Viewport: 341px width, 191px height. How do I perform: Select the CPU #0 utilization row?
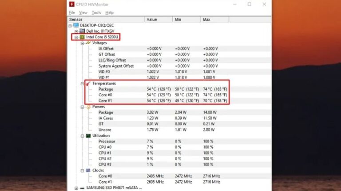click(x=170, y=147)
